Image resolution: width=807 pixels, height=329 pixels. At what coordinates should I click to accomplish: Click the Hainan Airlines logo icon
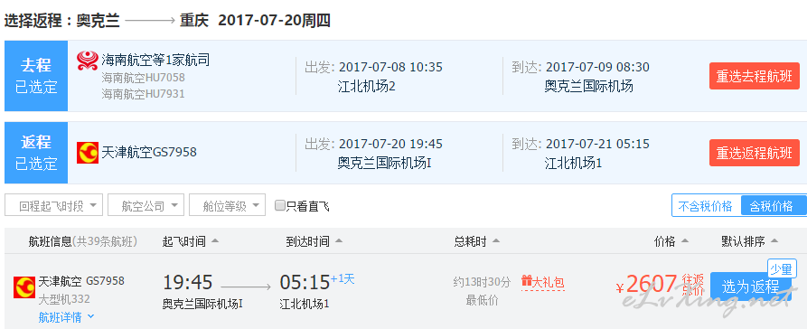click(x=88, y=61)
